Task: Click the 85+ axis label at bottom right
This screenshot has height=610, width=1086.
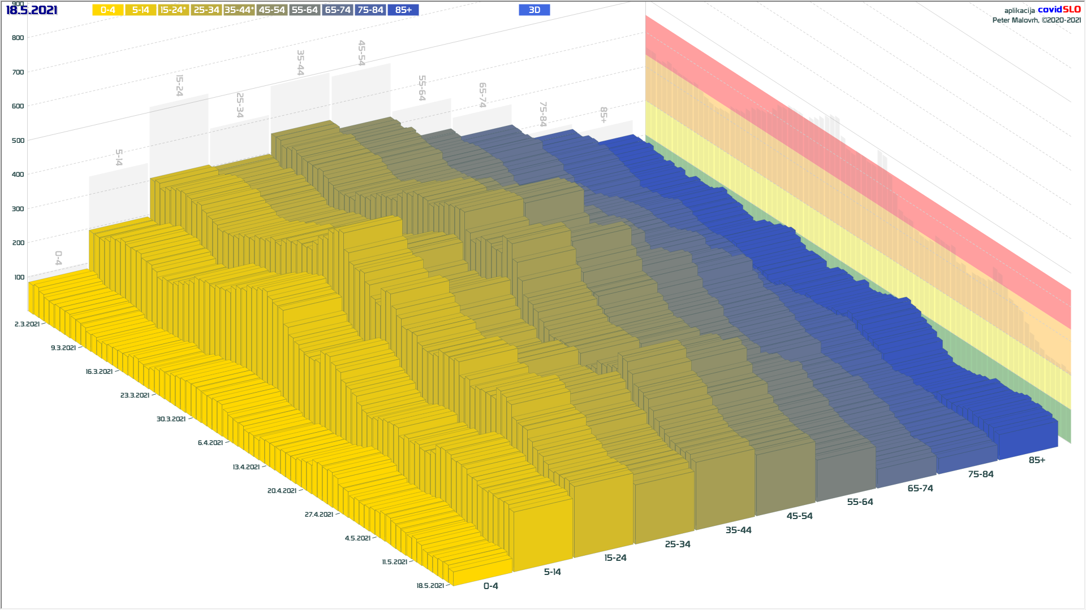Action: click(x=1036, y=460)
